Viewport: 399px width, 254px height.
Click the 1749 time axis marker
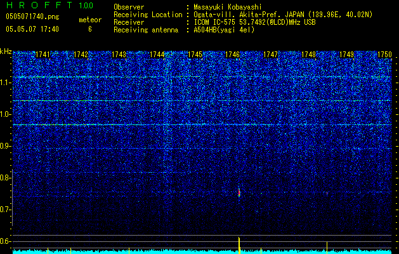[346, 55]
